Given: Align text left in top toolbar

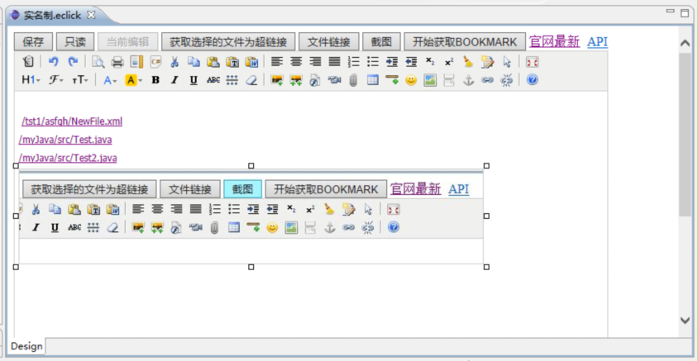Looking at the screenshot, I should click(x=277, y=62).
